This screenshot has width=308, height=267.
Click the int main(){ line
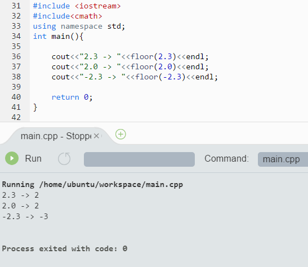59,37
